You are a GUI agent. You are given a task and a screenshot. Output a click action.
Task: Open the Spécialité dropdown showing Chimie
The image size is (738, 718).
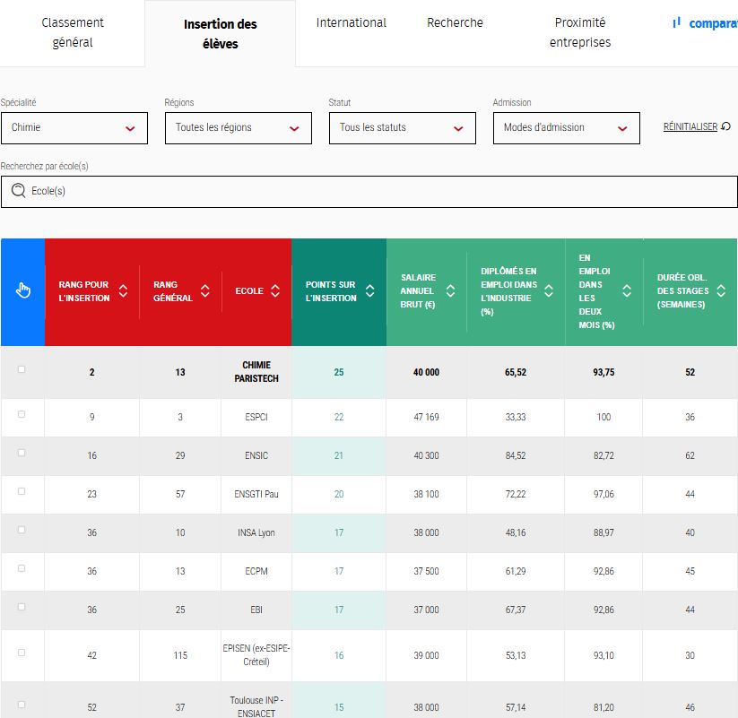74,128
